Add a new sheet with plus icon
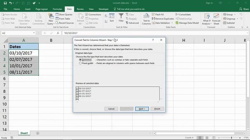 click(x=37, y=133)
